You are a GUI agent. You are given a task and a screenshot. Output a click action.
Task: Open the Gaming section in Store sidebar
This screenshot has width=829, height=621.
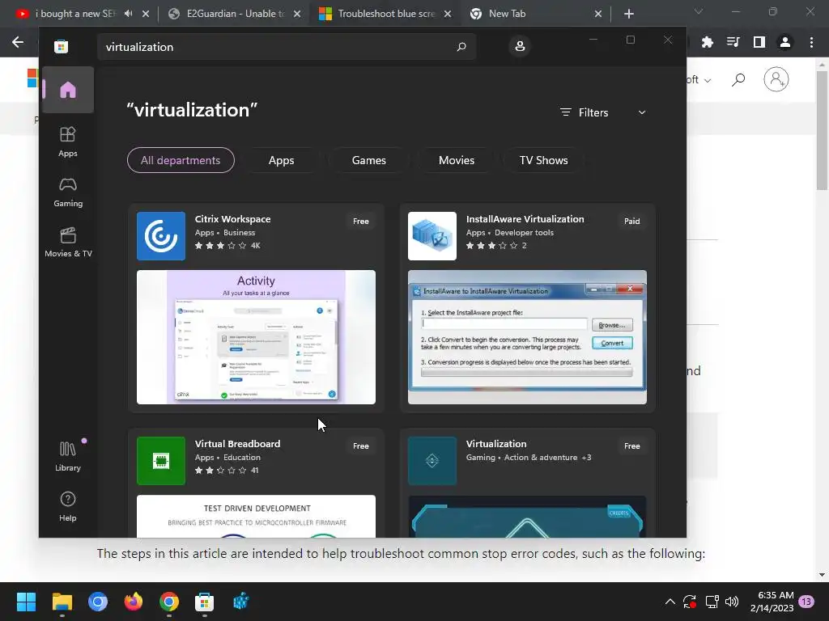tap(68, 192)
